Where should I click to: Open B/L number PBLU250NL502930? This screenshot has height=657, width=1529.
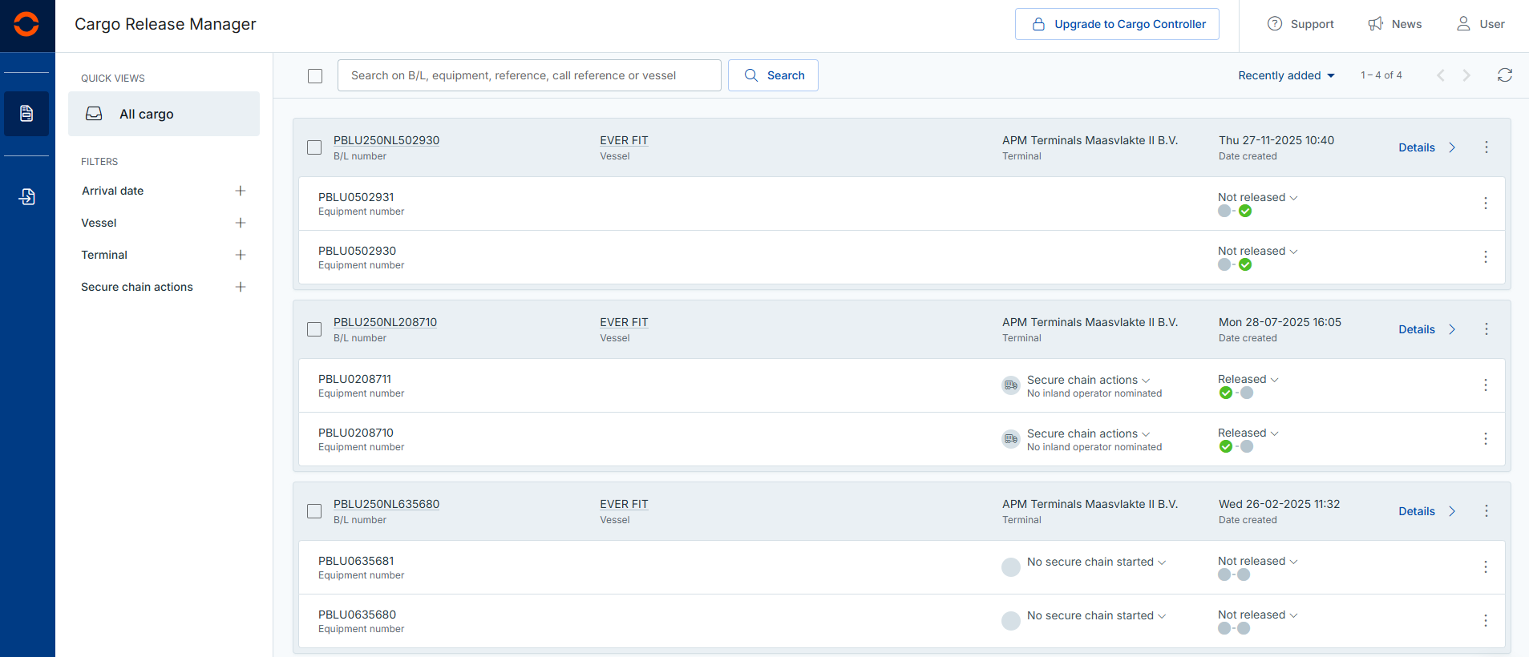coord(386,140)
